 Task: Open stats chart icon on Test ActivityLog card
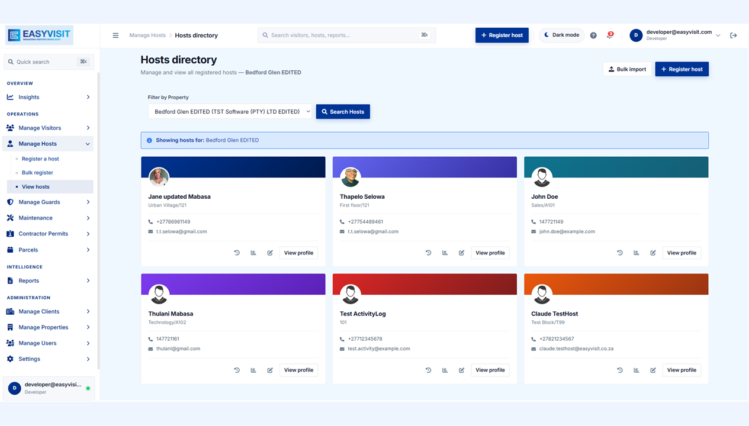point(445,370)
